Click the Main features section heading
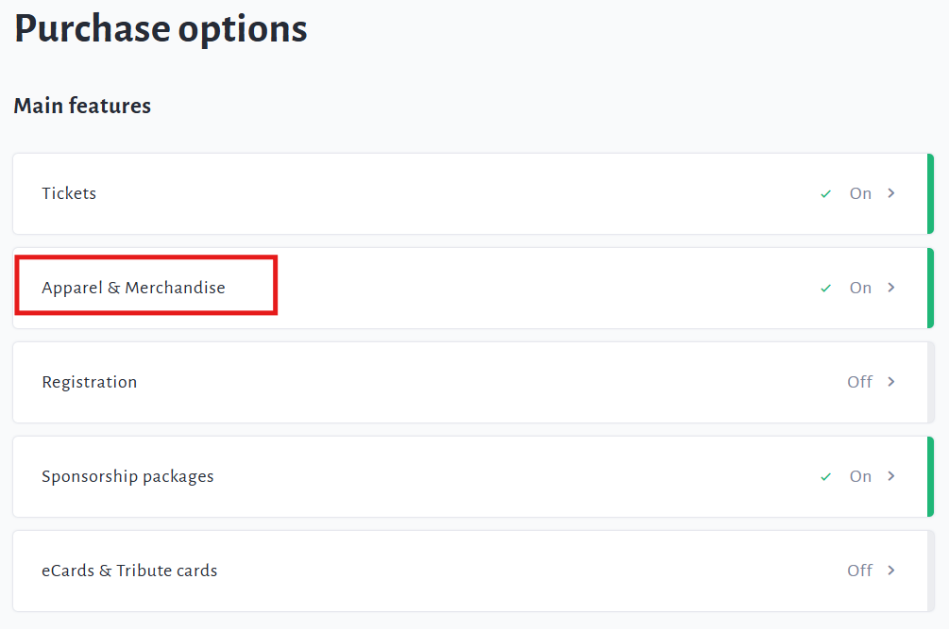The width and height of the screenshot is (949, 629). 82,106
